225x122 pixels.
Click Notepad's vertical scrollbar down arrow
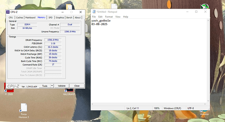[208, 101]
